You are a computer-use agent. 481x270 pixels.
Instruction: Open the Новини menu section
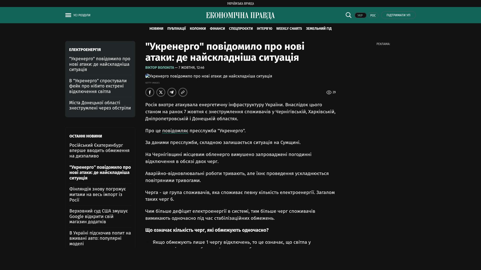(x=156, y=29)
